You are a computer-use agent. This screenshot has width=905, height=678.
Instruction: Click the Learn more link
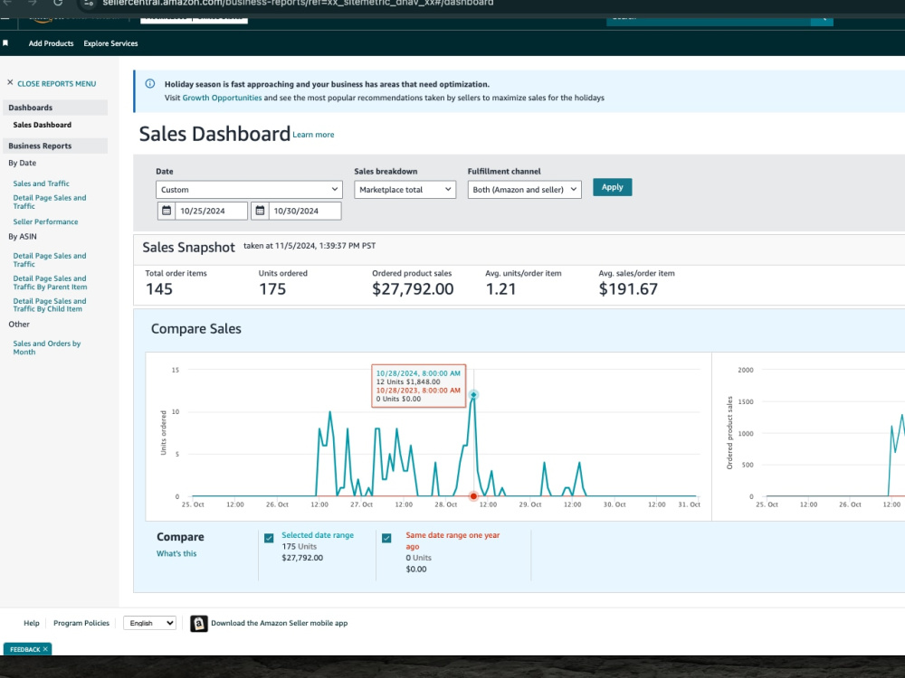click(313, 135)
